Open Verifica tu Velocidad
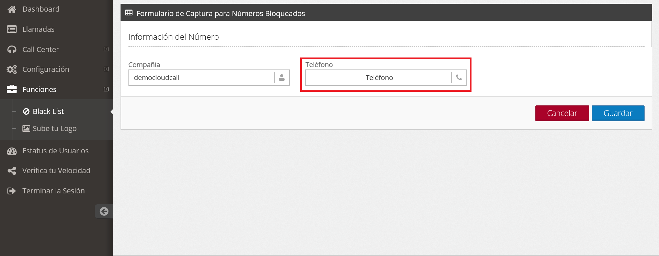 tap(57, 171)
